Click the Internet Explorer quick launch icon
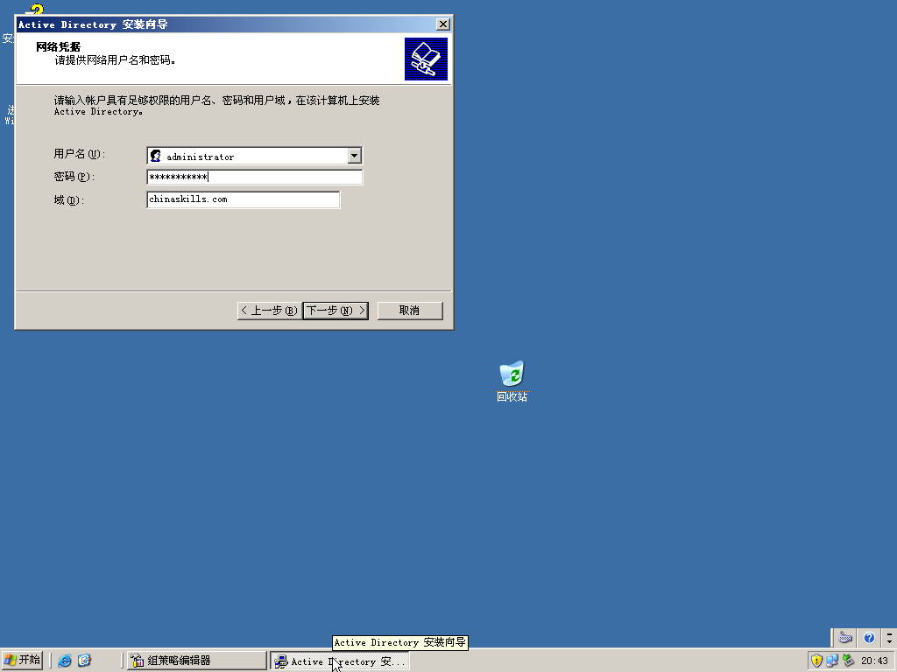This screenshot has height=672, width=897. pos(65,661)
